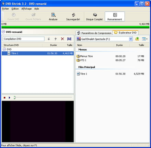This screenshot has height=148, width=151.
Task: Select the Disque Complet mode icon
Action: click(95, 15)
